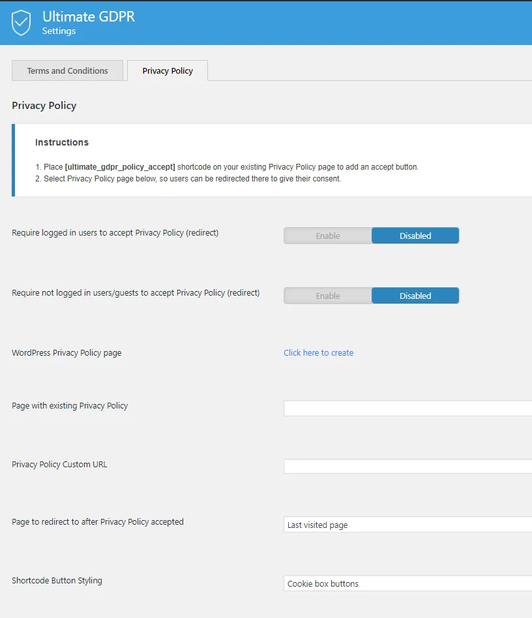532x618 pixels.
Task: Open the Last visited page dropdown
Action: [x=404, y=524]
